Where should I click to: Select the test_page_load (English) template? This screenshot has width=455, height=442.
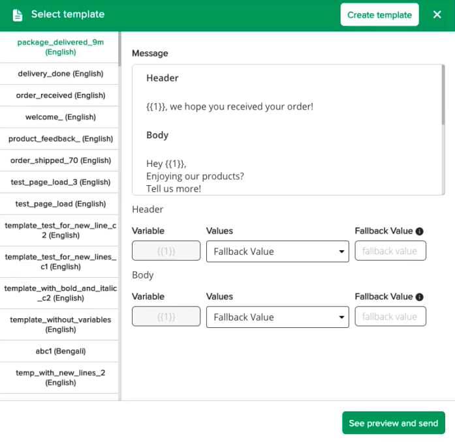[61, 204]
